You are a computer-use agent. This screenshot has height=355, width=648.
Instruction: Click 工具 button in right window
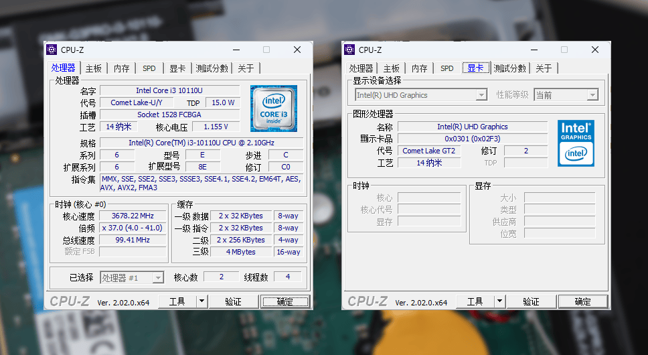coord(475,301)
